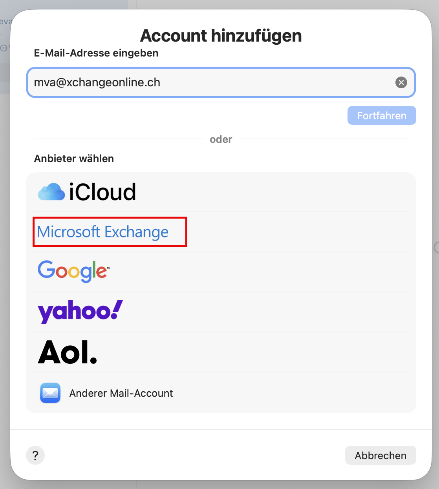Choose the Google logo as provider

point(73,271)
